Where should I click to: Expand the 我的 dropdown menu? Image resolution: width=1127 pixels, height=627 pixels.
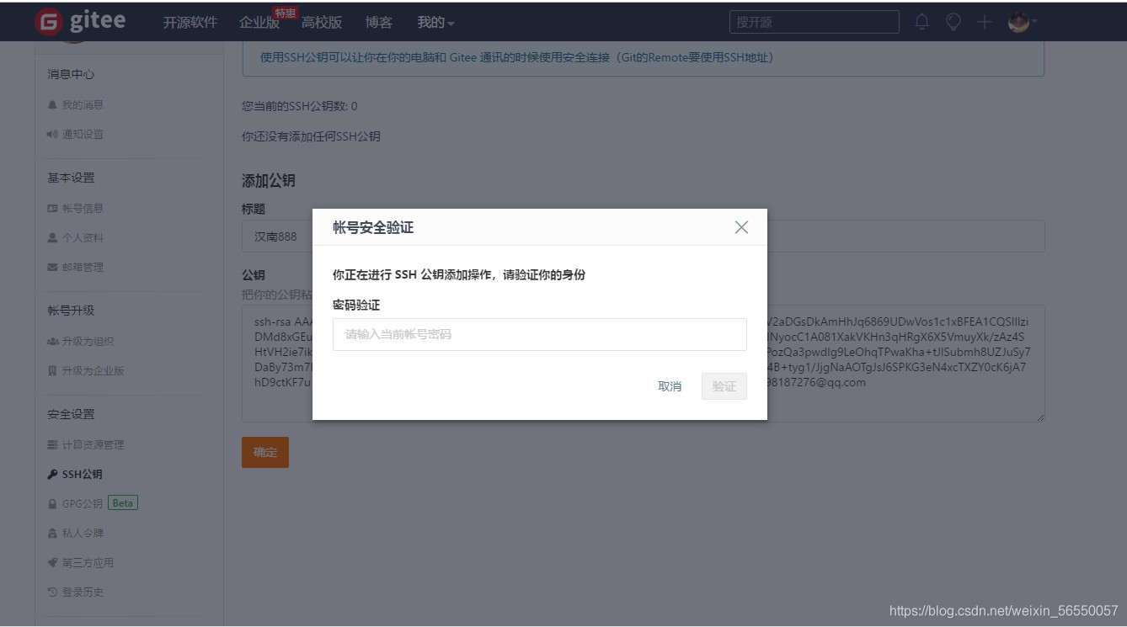435,23
